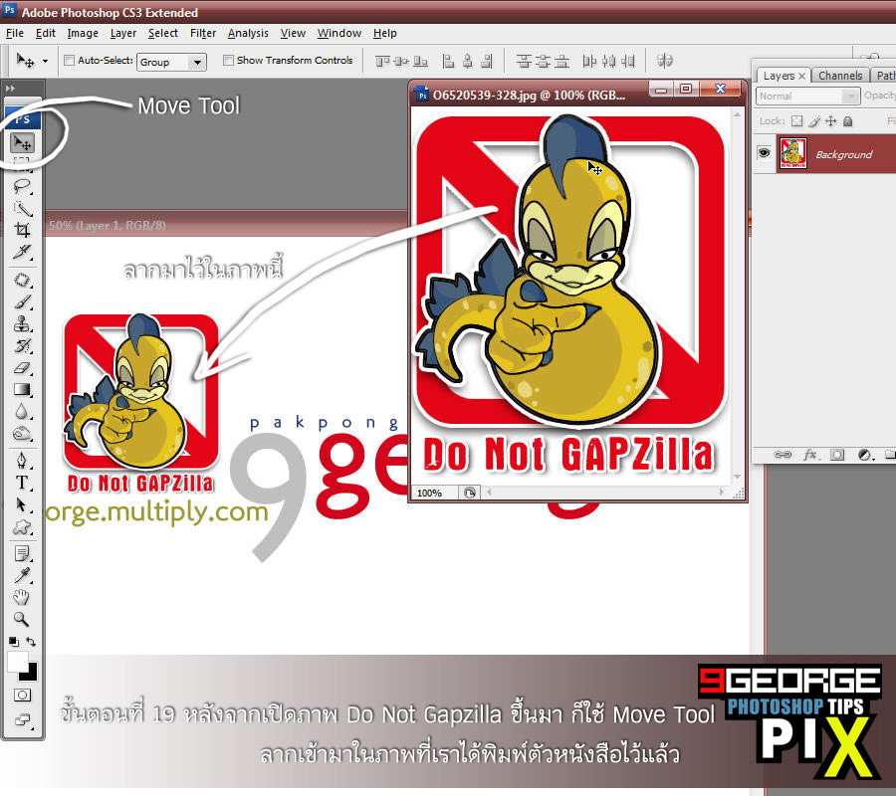The image size is (896, 796).
Task: Select the Magic Wand tool
Action: click(22, 208)
